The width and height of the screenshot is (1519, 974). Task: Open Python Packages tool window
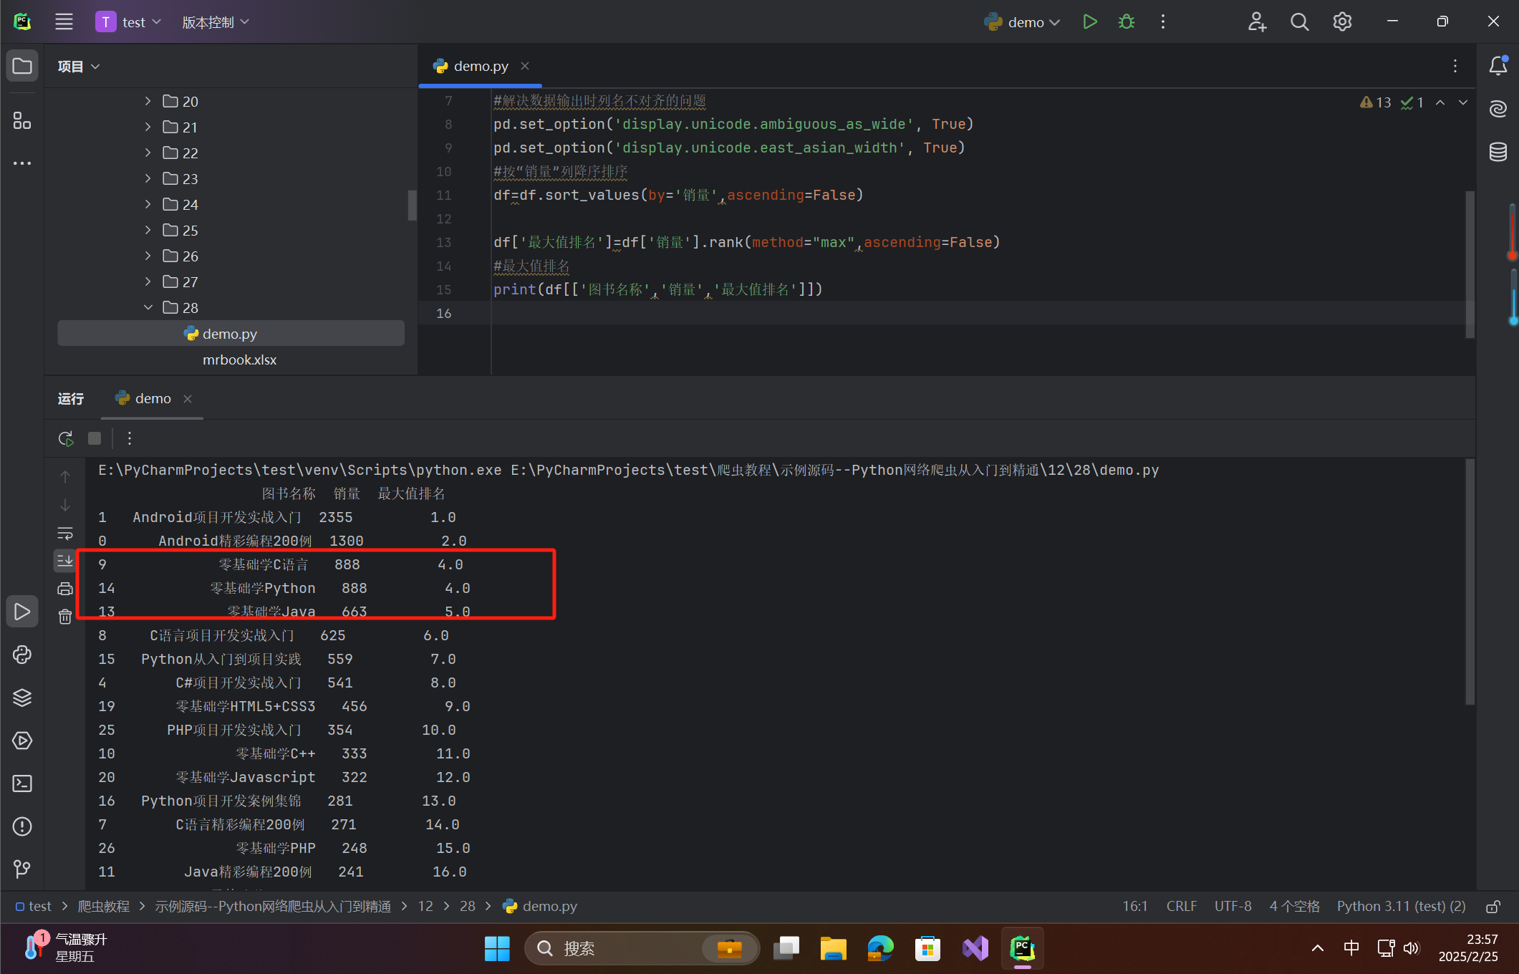(x=22, y=655)
